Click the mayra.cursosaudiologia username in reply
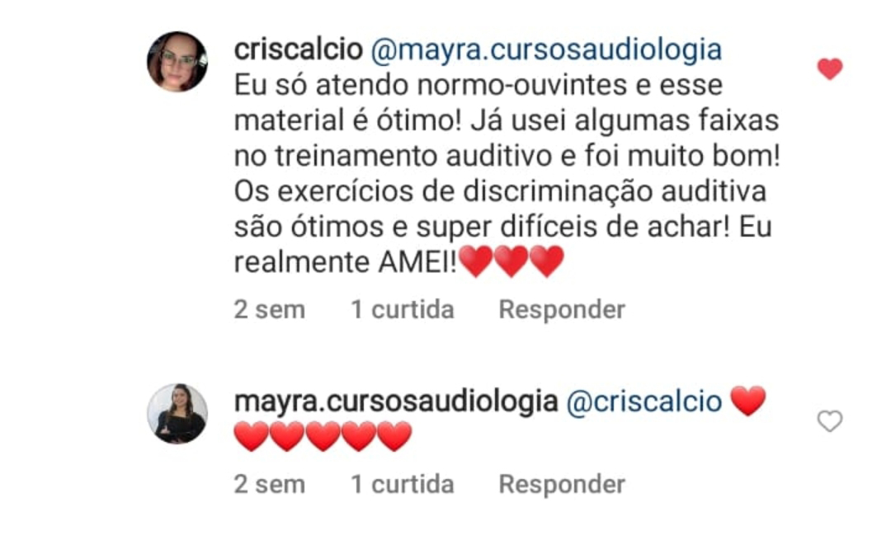 tap(396, 402)
